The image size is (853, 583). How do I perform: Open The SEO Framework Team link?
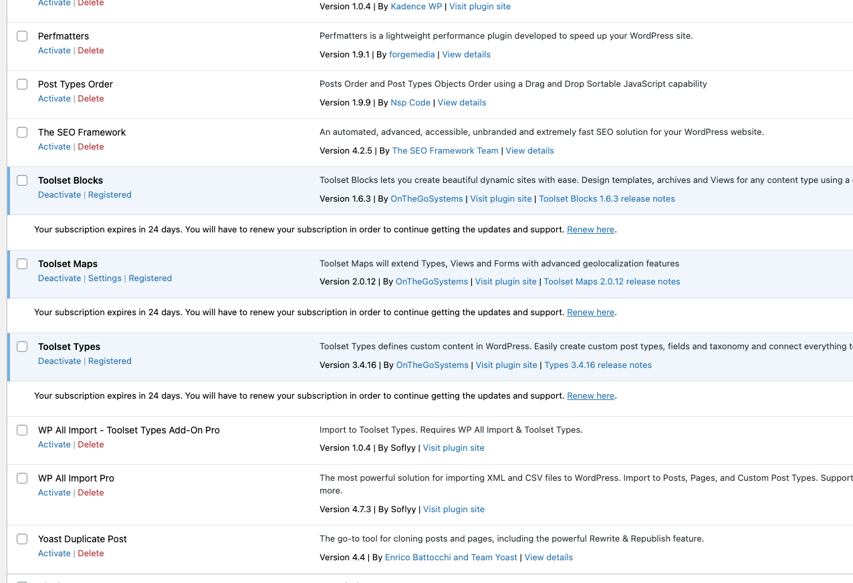click(445, 151)
